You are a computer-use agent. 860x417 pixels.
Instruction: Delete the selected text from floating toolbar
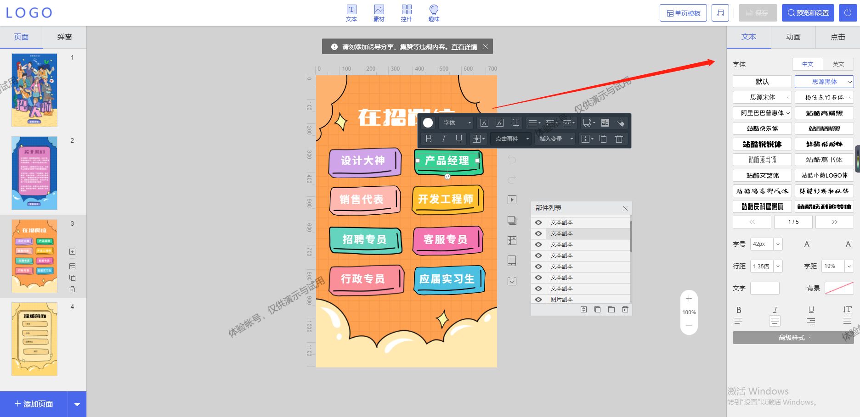[619, 139]
